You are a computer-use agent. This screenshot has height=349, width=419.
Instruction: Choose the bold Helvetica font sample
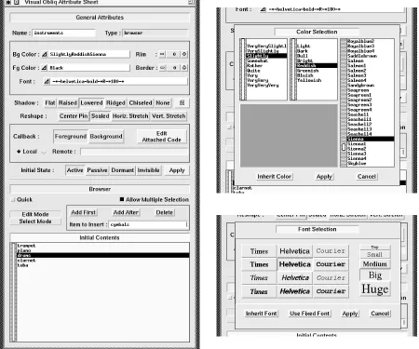coord(294,264)
